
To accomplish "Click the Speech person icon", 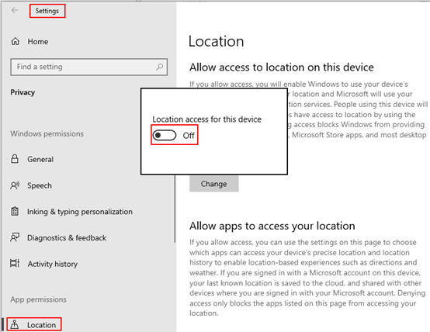I will 15,185.
